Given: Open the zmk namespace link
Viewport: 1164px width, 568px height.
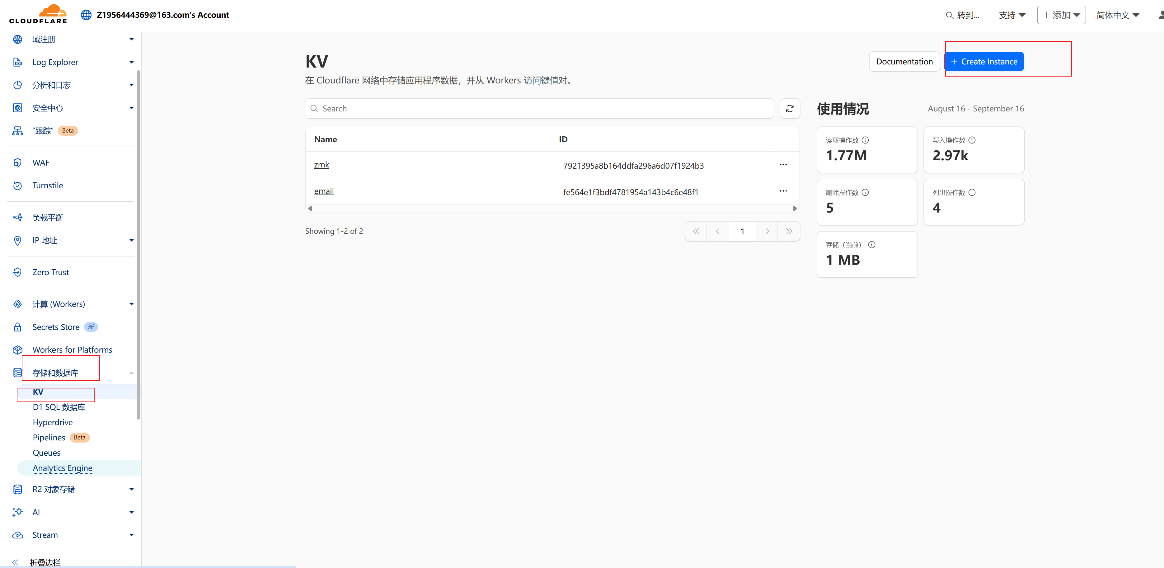Looking at the screenshot, I should (x=322, y=164).
